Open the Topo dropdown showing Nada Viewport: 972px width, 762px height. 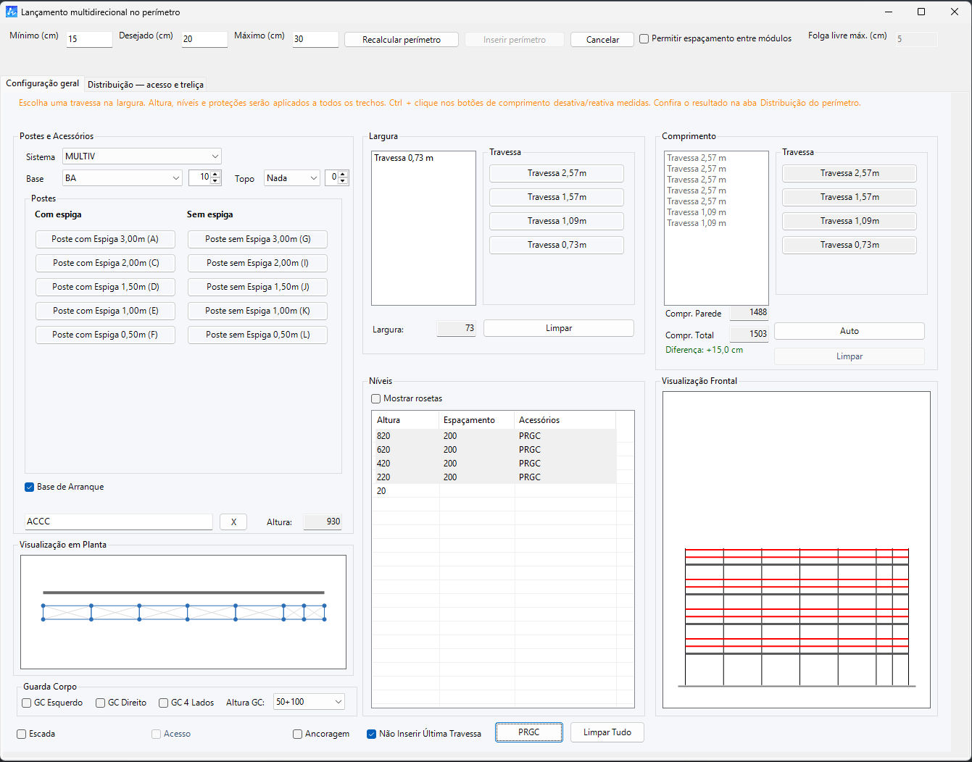(x=292, y=178)
